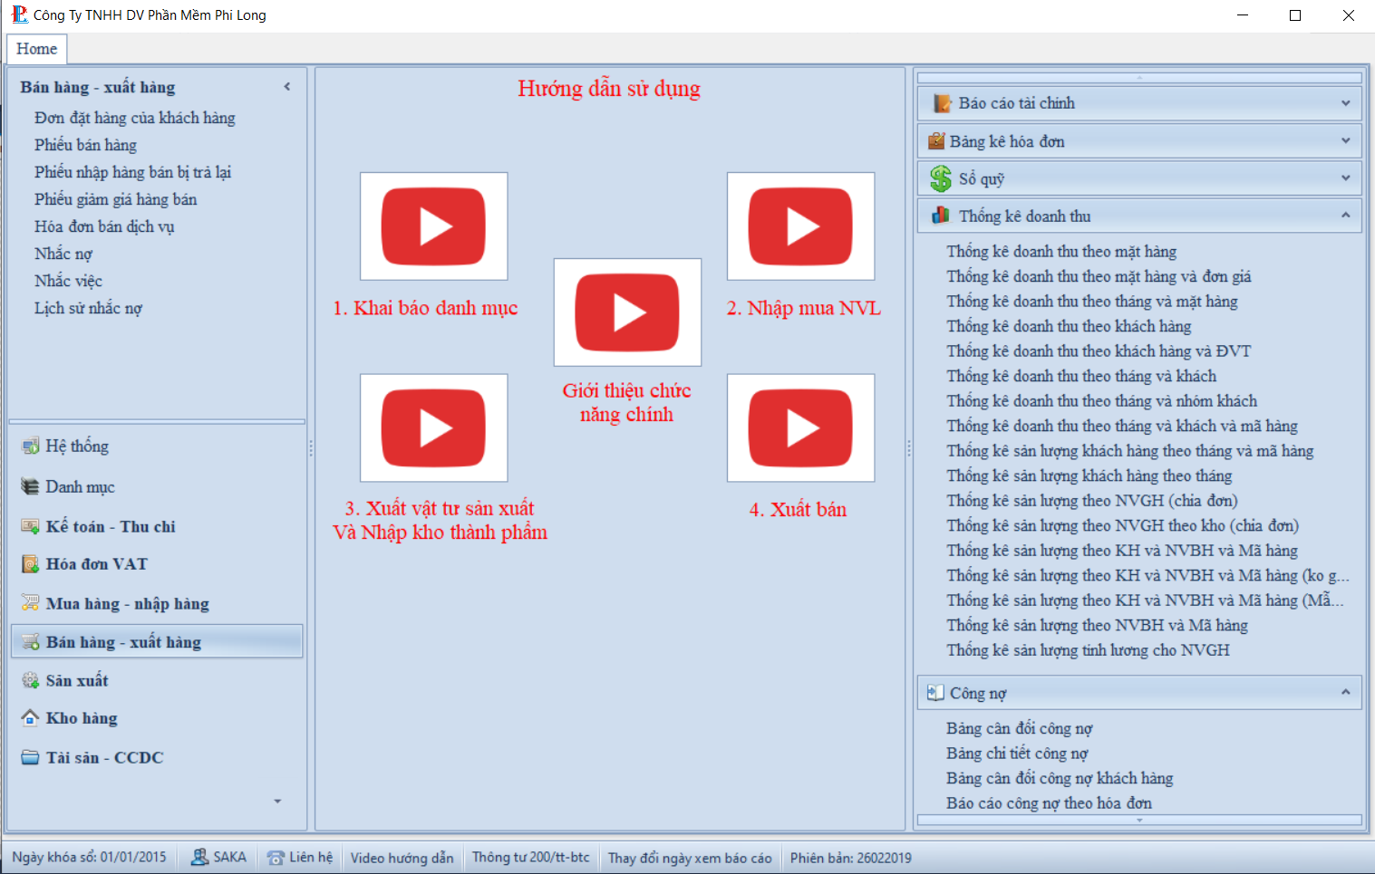Click Phiên bản: 26022019 in status bar
The image size is (1375, 874).
pyautogui.click(x=850, y=858)
